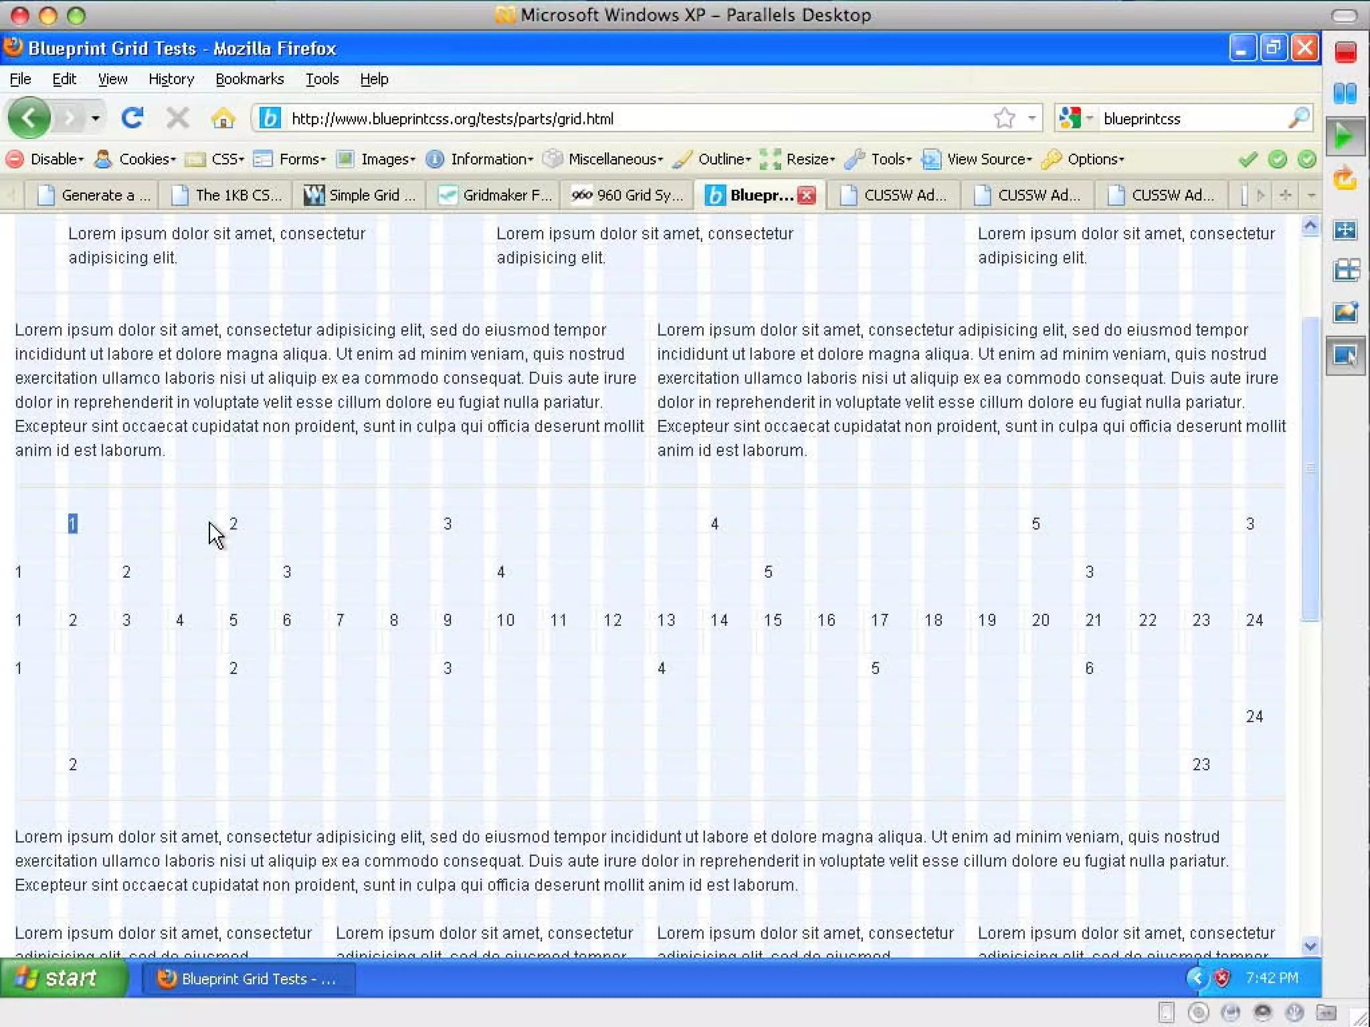Close the Blueprint tab with its red X
Image resolution: width=1370 pixels, height=1027 pixels.
pos(807,195)
